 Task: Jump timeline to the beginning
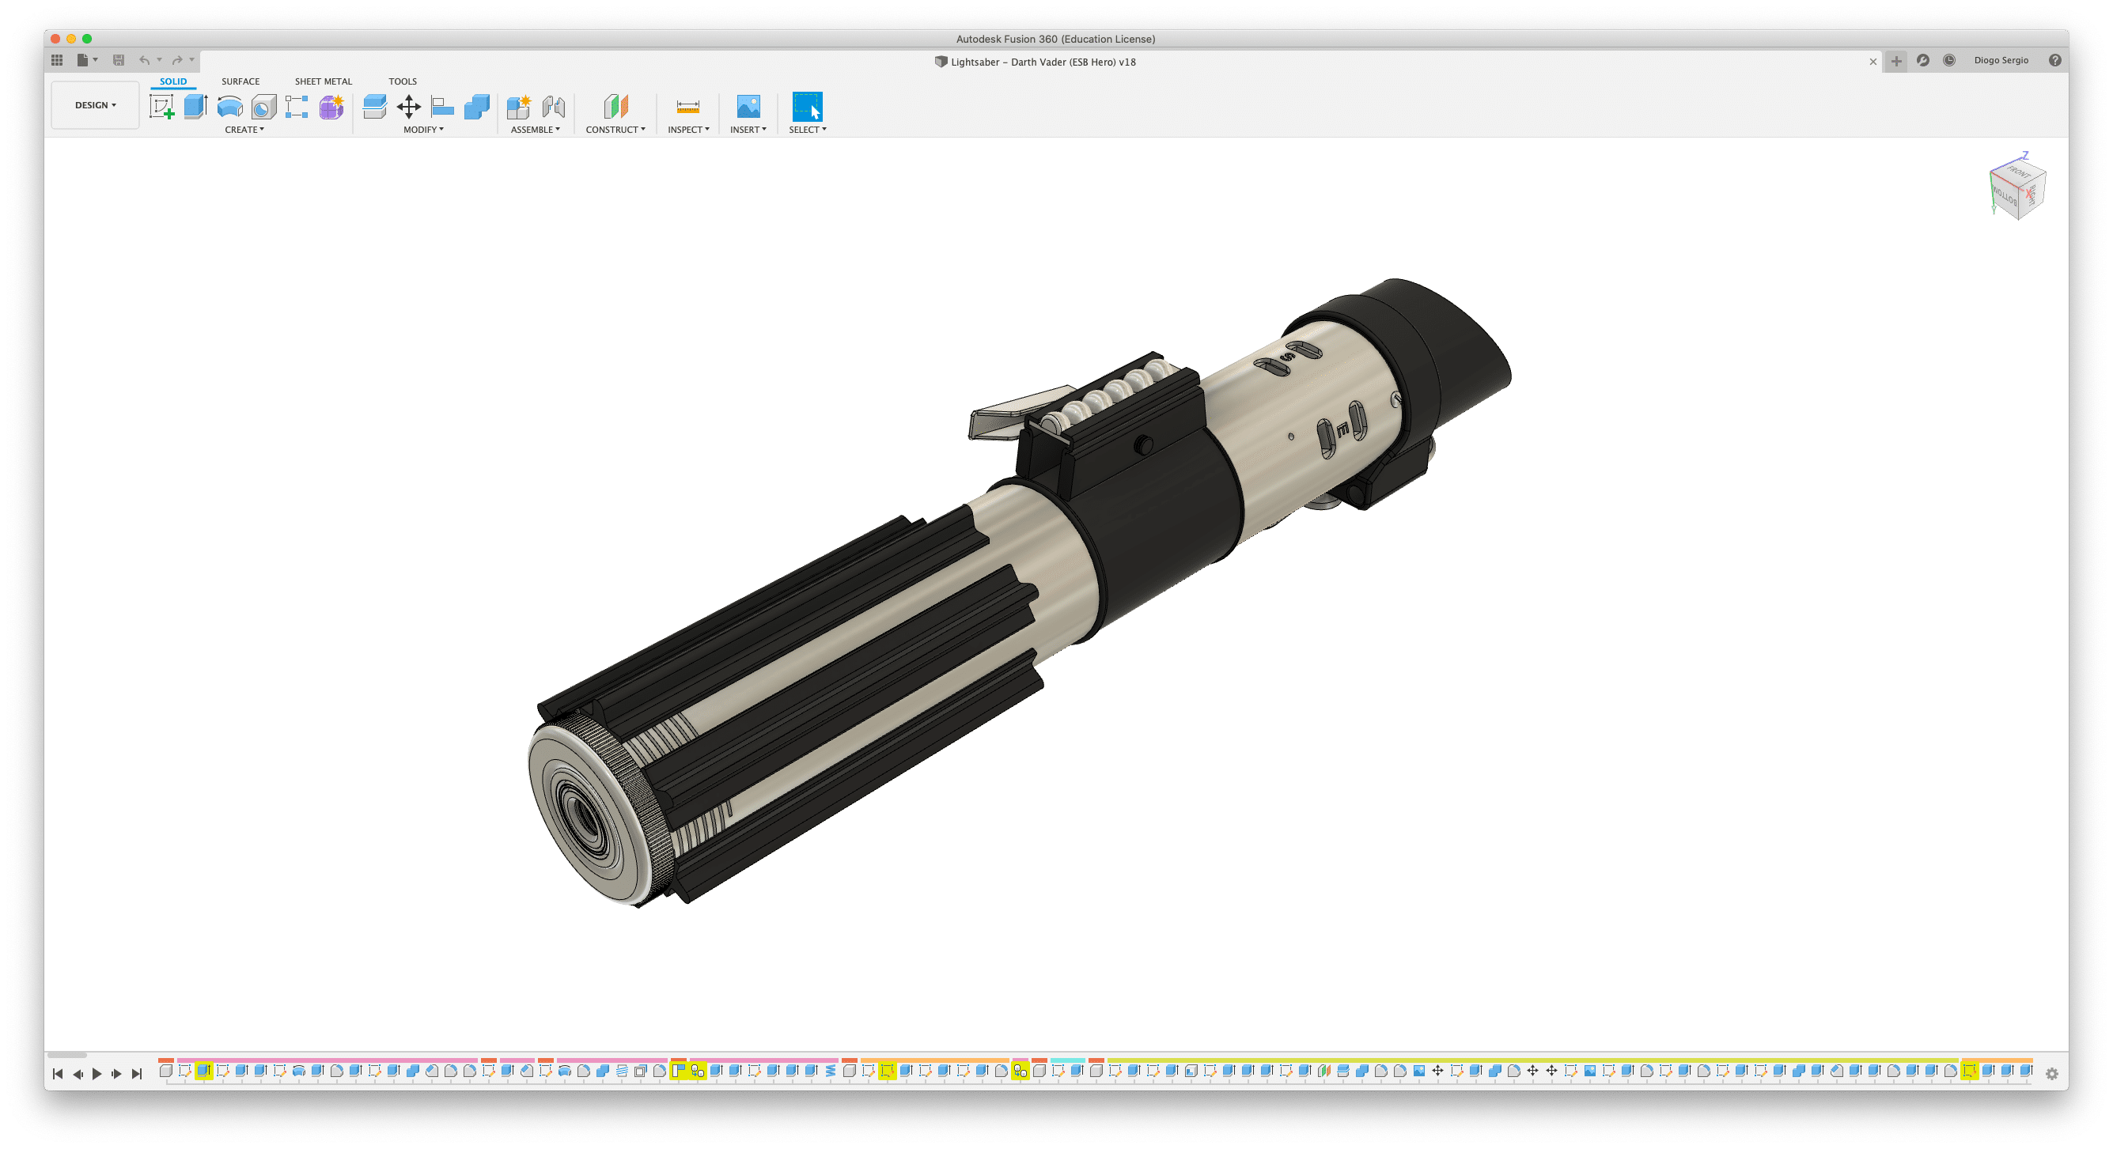(x=58, y=1074)
